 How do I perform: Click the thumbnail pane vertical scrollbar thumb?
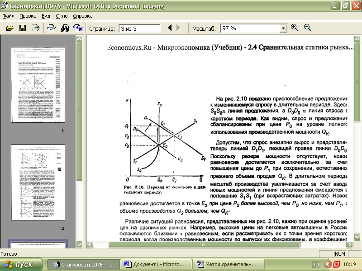[x=80, y=112]
